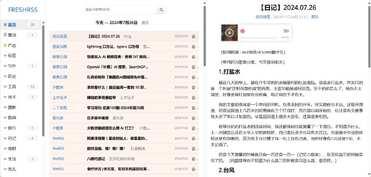
Task: Open 往日信笺 feed link under article title
Action: pos(262,17)
